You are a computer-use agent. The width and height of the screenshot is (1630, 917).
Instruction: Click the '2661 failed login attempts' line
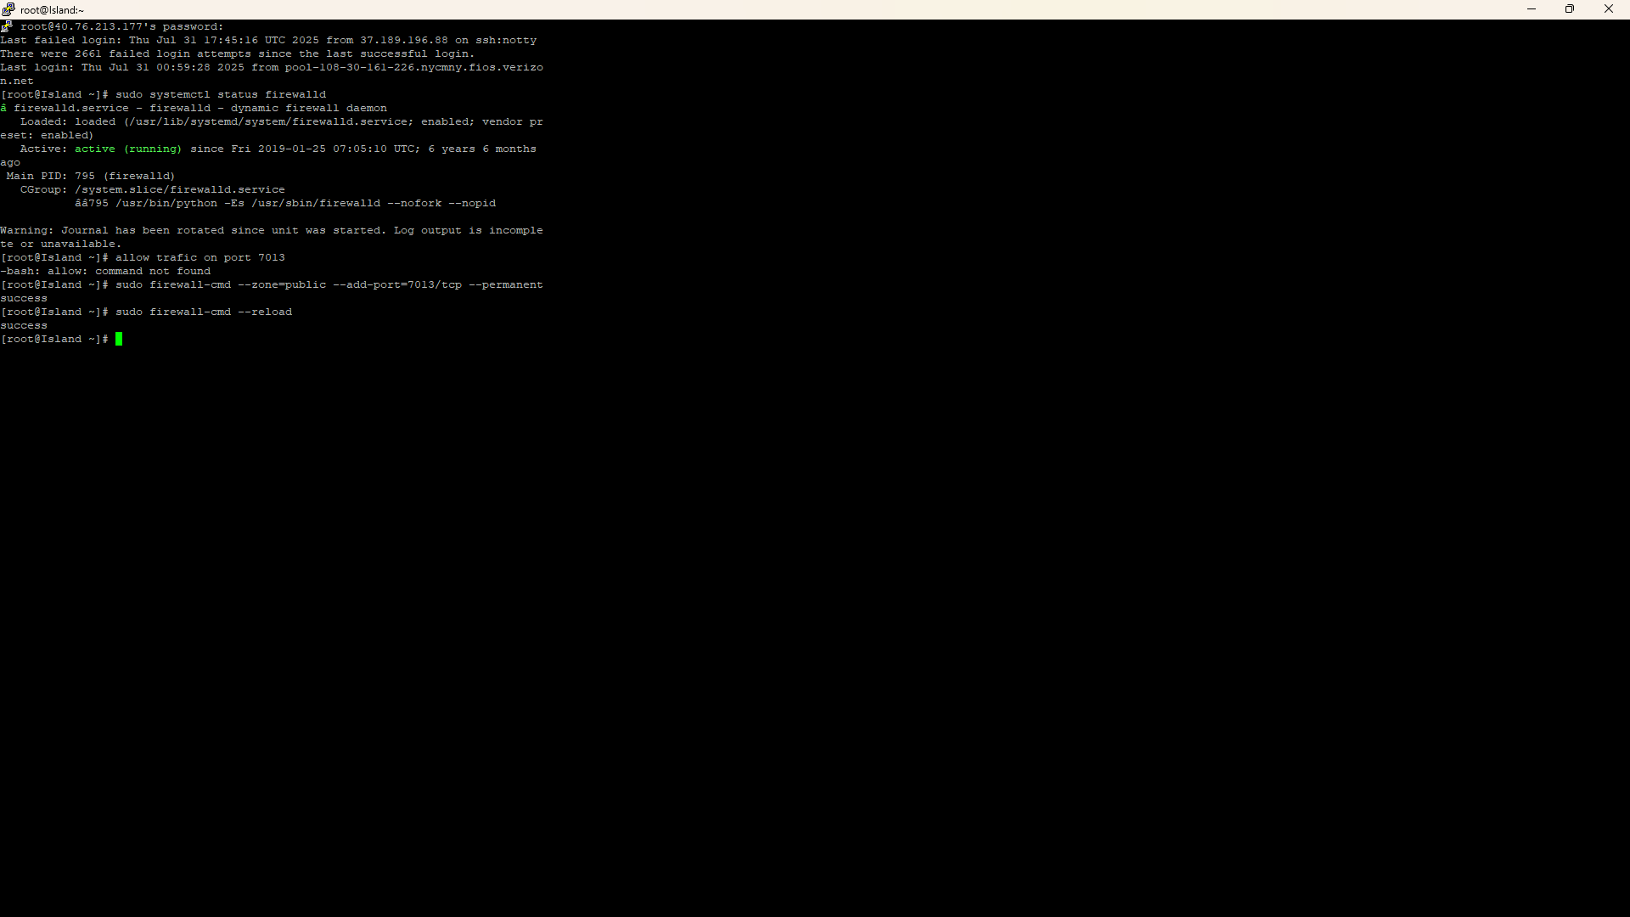[238, 53]
